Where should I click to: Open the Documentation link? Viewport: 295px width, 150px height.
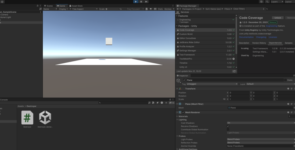pos(246,37)
